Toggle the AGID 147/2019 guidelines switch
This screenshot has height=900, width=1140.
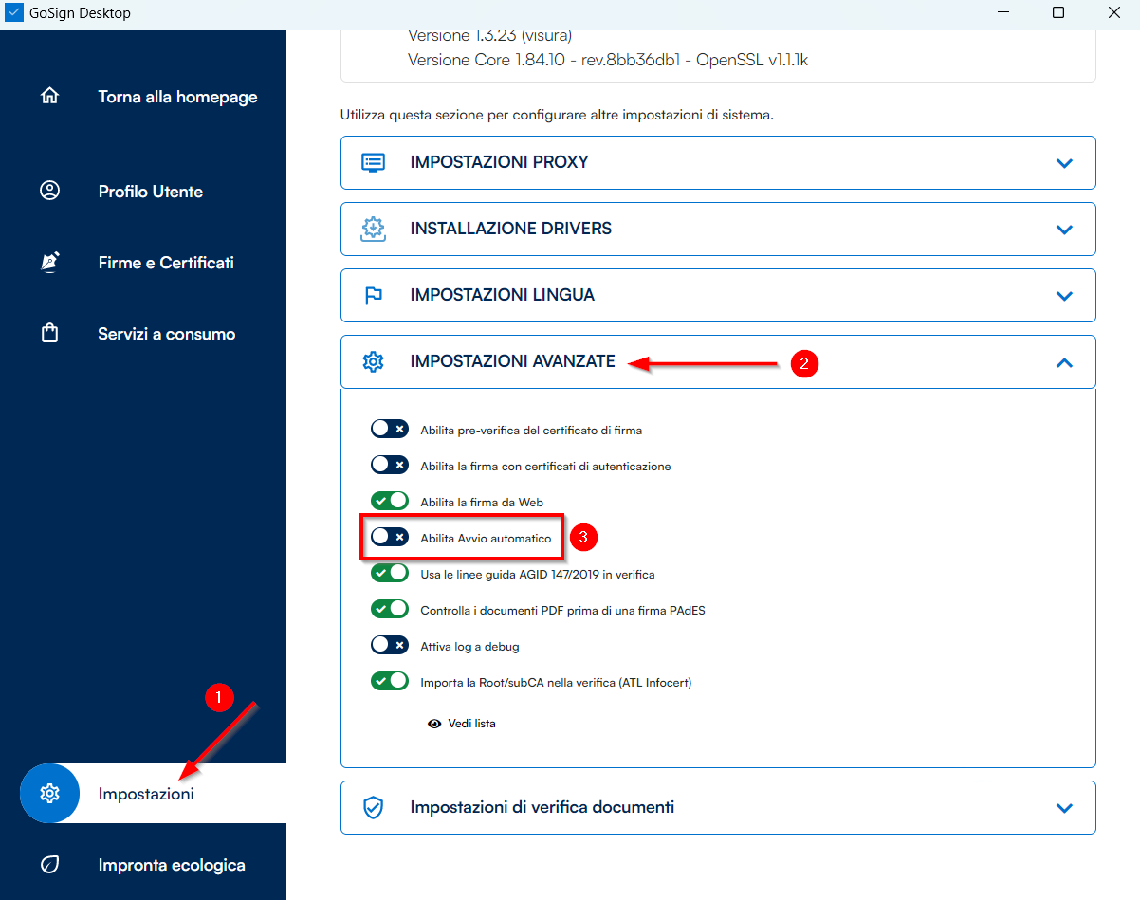coord(389,574)
